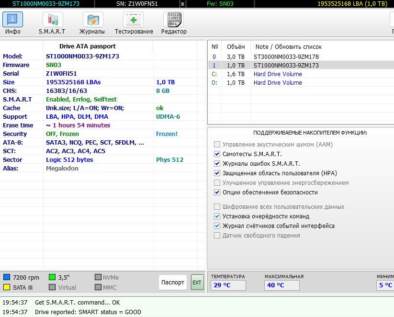The height and width of the screenshot is (317, 394).
Task: Click Note / Обновить список header
Action: (x=289, y=47)
